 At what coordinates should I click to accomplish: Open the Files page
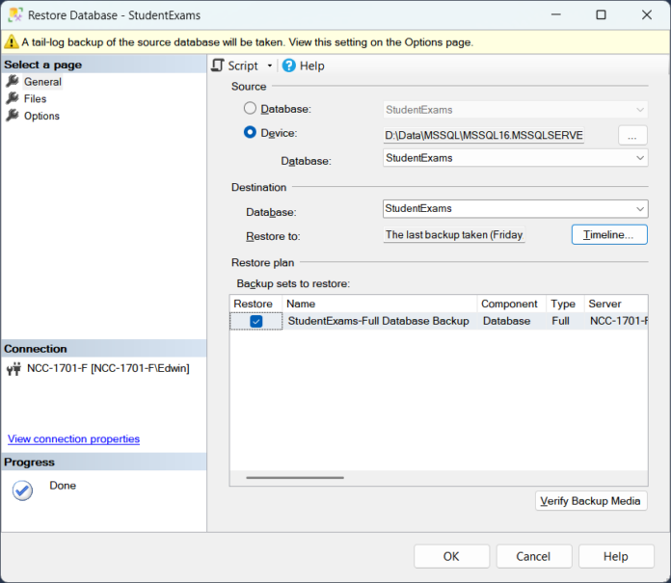35,99
